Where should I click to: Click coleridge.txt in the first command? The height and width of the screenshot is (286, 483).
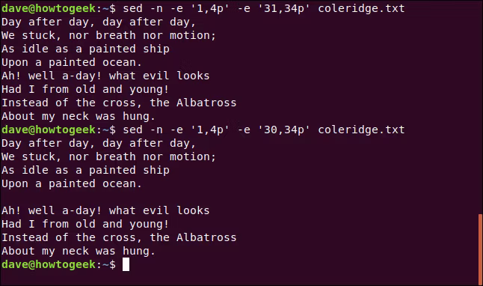pos(362,9)
